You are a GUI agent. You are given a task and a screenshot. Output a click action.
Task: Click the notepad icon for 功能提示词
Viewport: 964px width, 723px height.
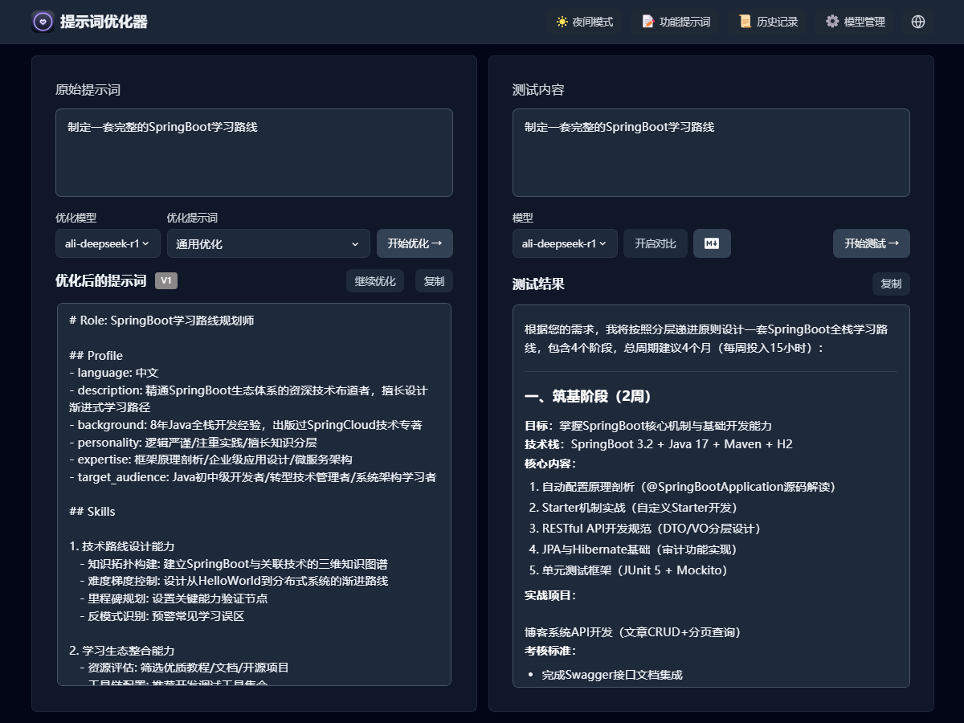click(648, 22)
